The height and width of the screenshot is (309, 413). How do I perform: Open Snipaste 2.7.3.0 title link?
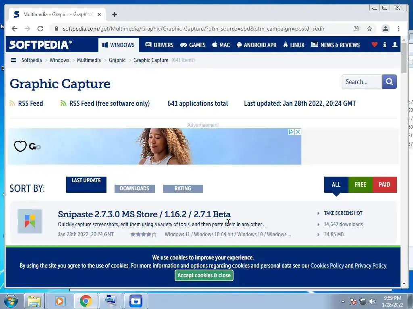coord(144,214)
